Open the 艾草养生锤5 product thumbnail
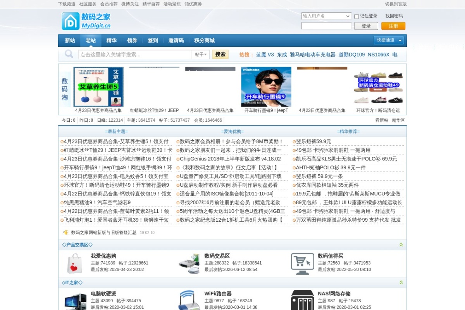 coord(98,87)
